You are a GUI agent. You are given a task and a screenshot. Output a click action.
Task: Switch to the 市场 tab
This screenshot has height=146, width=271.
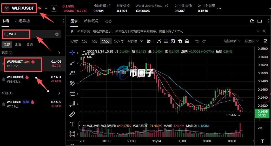[x=5, y=21]
